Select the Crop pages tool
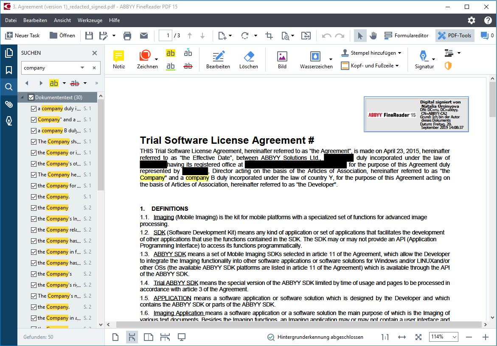497x346 pixels. click(x=269, y=36)
